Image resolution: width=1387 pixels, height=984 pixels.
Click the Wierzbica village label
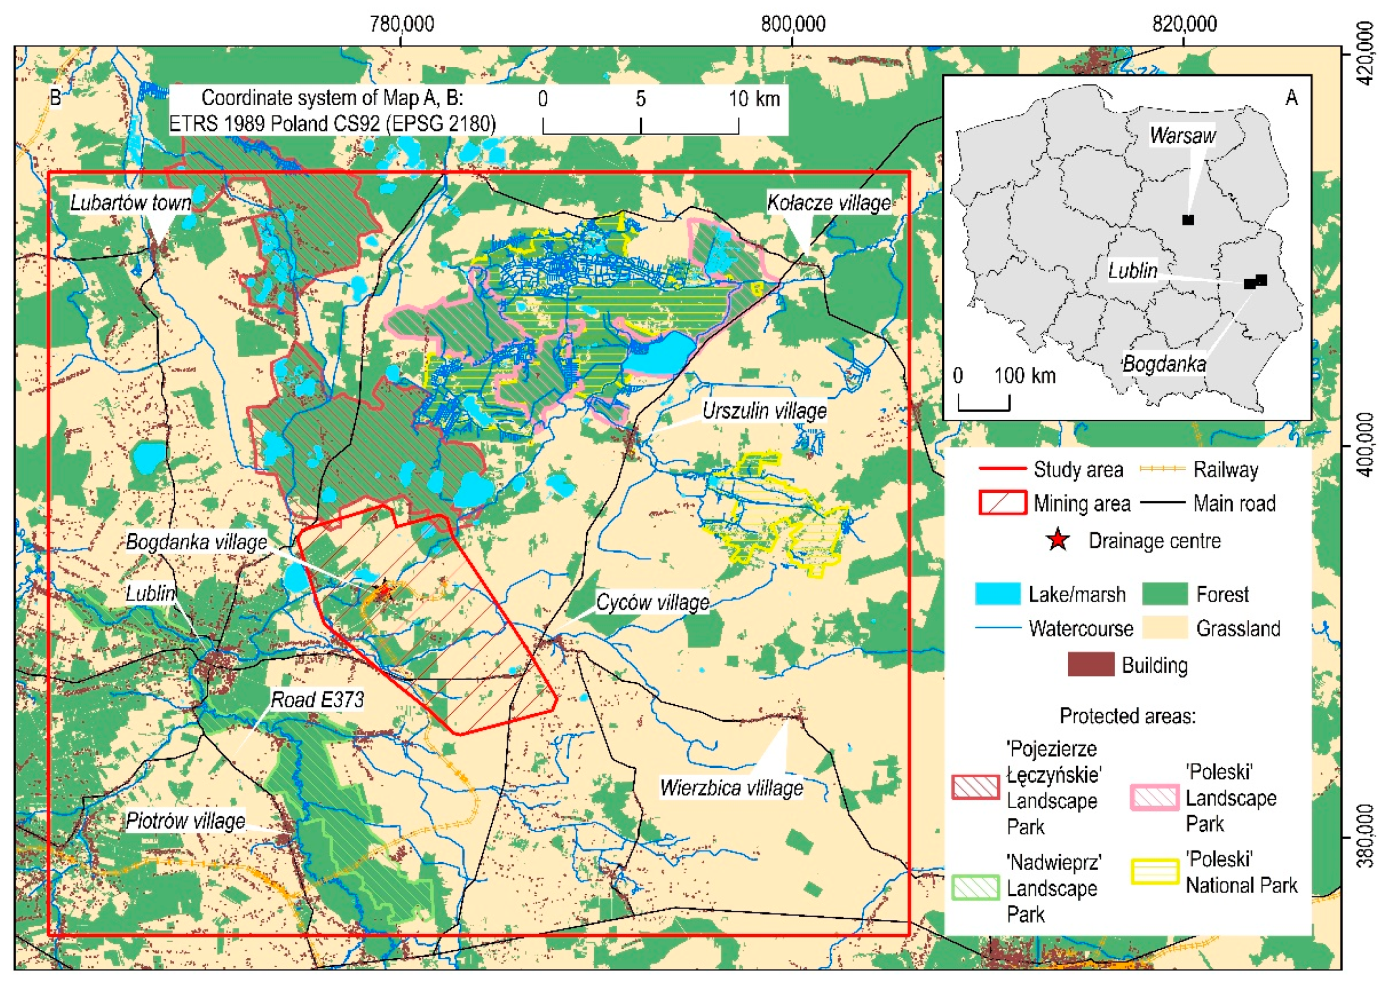[732, 788]
